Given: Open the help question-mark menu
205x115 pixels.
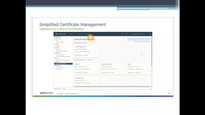Looking at the screenshot, I should [x=127, y=34].
